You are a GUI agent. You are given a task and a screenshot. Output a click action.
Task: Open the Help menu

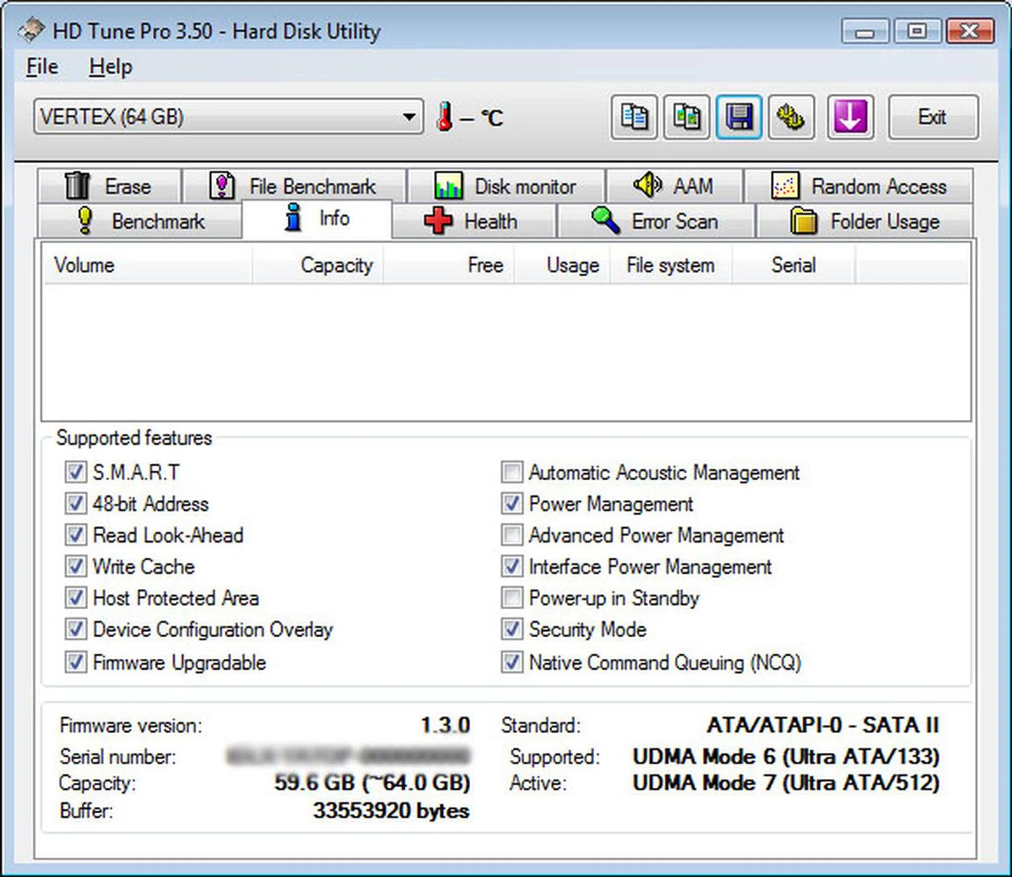pos(110,67)
